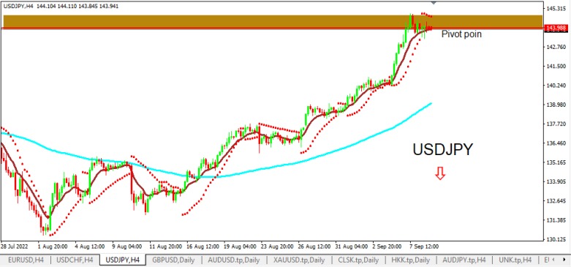This screenshot has height=267, width=571.
Task: Open the XAUUSD.tp,Daily chart tab
Action: pyautogui.click(x=299, y=260)
